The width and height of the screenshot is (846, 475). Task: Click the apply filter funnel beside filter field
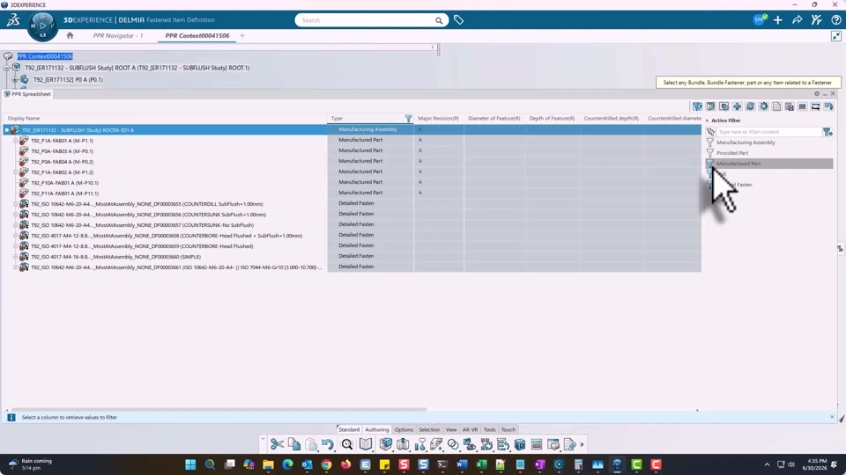(827, 132)
